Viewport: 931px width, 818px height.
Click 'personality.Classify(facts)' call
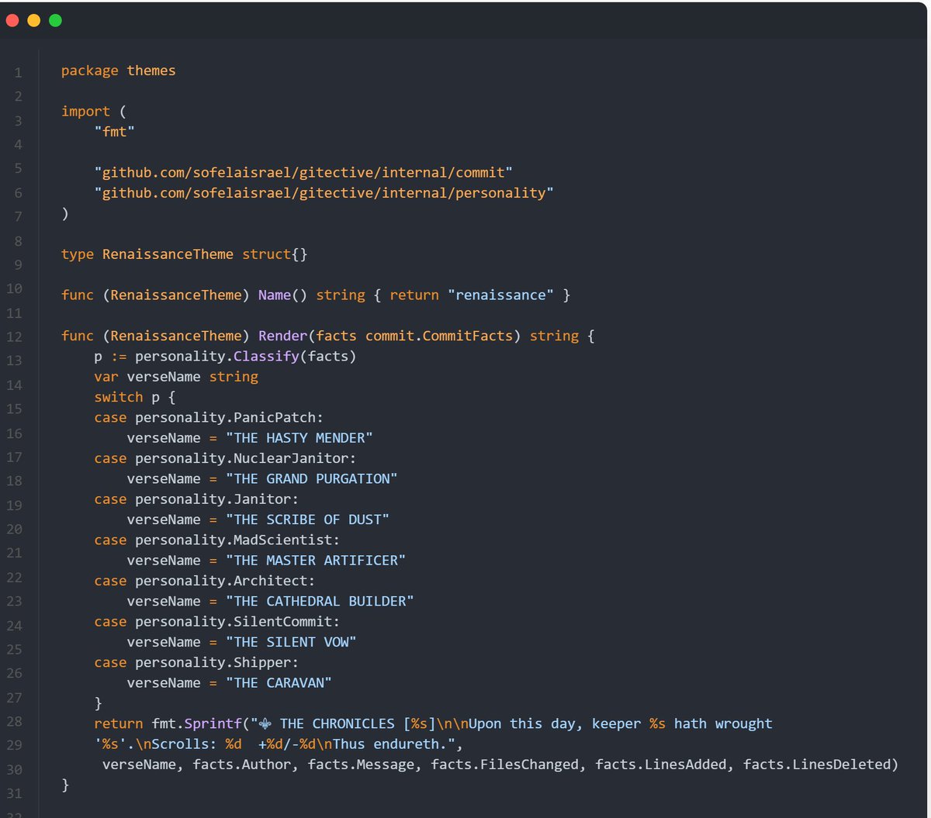point(246,356)
